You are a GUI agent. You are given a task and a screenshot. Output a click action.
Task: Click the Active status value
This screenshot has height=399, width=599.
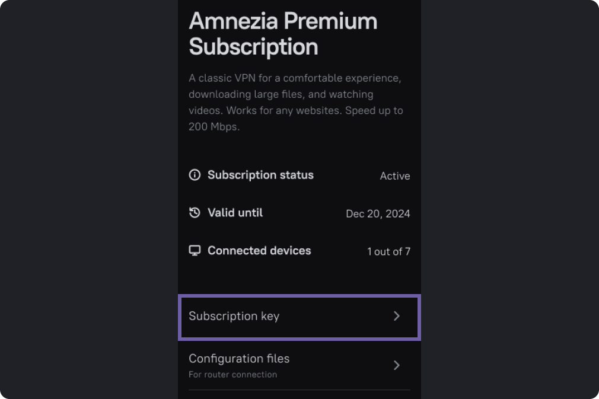pyautogui.click(x=395, y=176)
